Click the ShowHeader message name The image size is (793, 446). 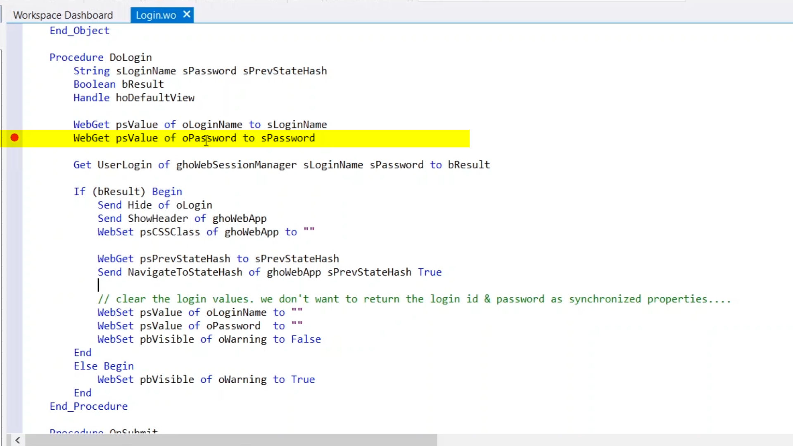click(157, 218)
